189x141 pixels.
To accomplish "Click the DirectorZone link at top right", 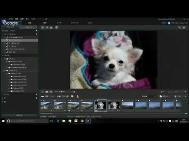I will click(167, 19).
